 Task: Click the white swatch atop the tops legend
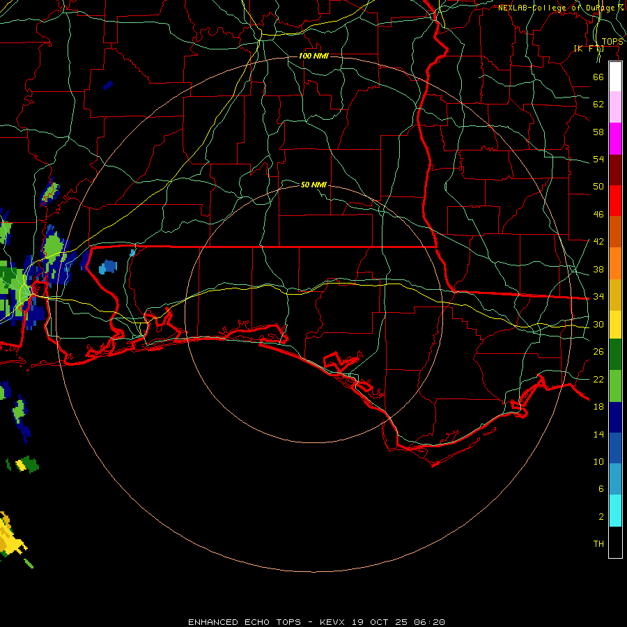tap(615, 77)
